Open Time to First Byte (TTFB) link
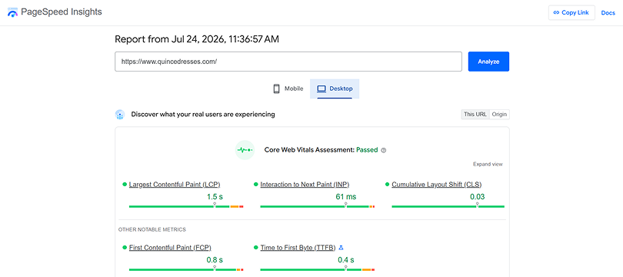 [298, 248]
